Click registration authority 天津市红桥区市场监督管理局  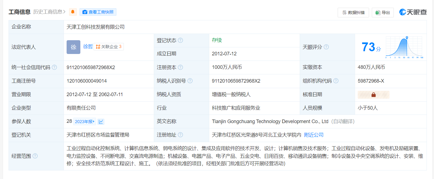click(x=98, y=135)
